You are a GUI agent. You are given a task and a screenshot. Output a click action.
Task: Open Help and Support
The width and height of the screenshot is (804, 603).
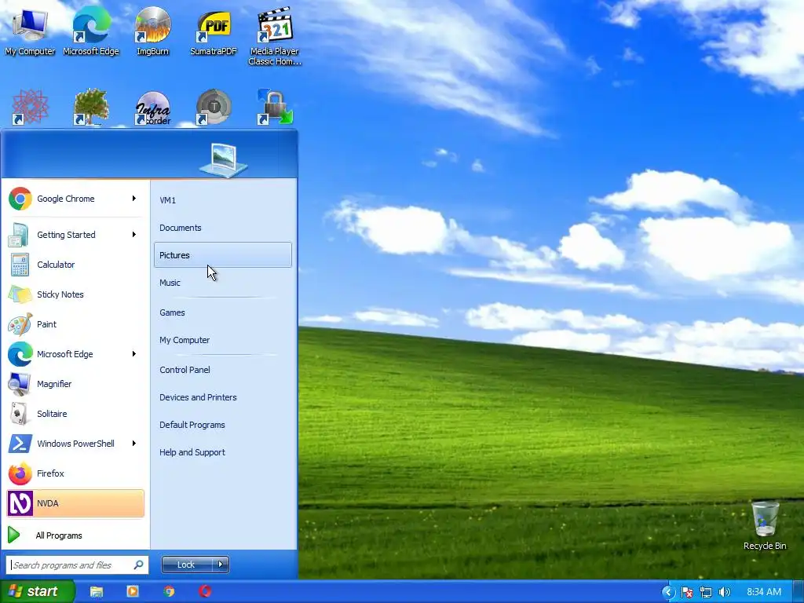click(222, 452)
